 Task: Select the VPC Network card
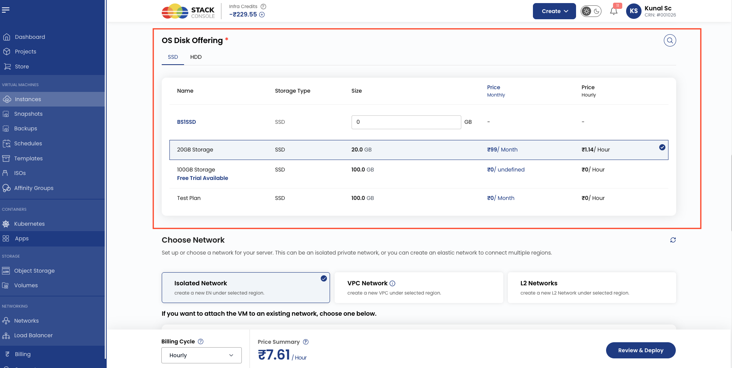tap(419, 288)
